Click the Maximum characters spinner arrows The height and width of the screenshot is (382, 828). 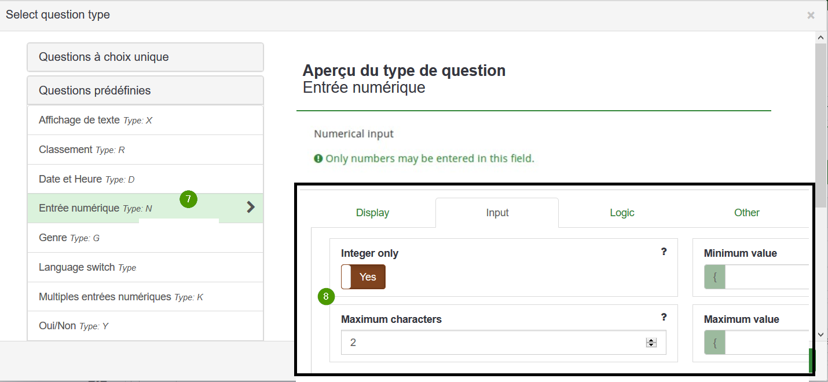(651, 343)
